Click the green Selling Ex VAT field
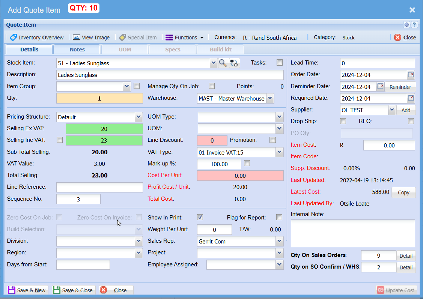 click(x=104, y=129)
